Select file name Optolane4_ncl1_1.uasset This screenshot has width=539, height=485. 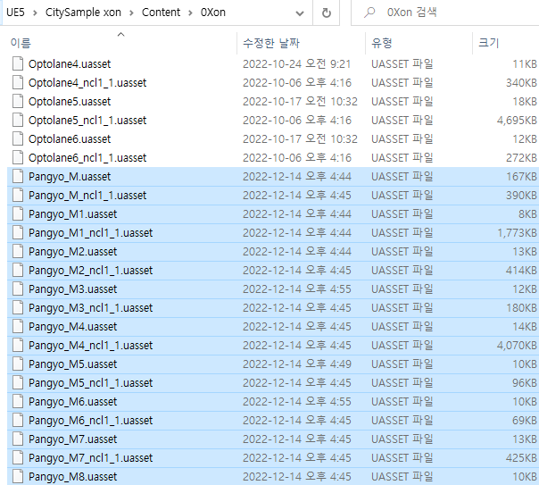point(87,82)
